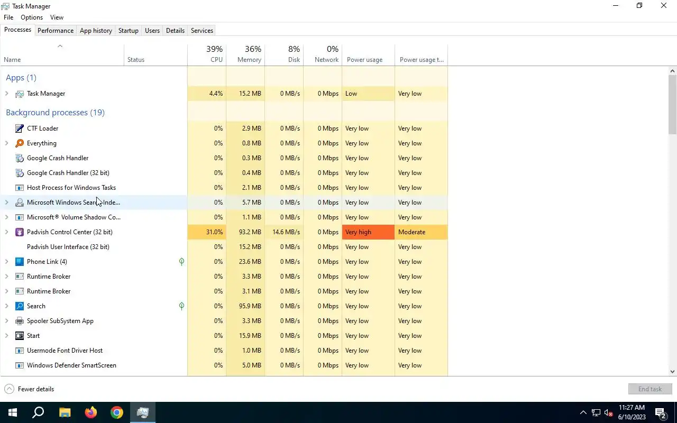Expand the Search process row
Image resolution: width=677 pixels, height=423 pixels.
pyautogui.click(x=6, y=306)
